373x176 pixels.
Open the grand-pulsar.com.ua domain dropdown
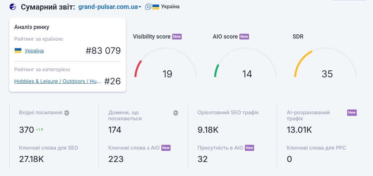click(x=110, y=7)
